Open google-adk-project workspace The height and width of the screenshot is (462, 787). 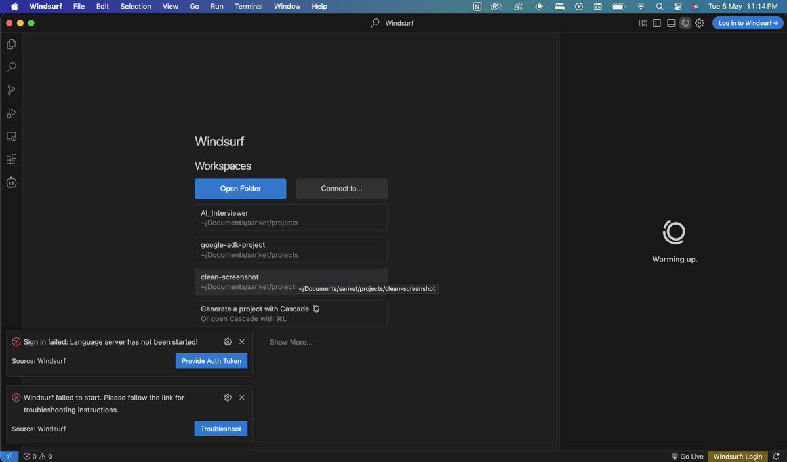tap(291, 250)
